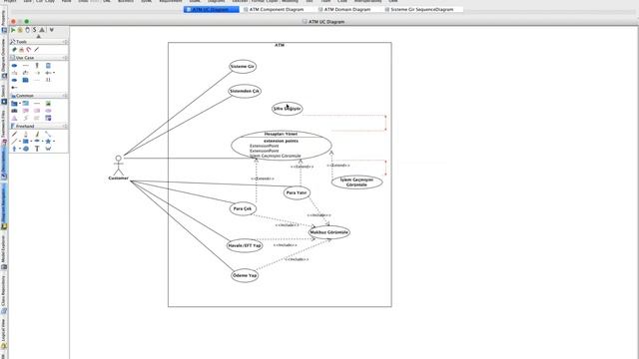Open the palette options down-arrow
Image resolution: width=639 pixels, height=359 pixels.
(x=51, y=30)
